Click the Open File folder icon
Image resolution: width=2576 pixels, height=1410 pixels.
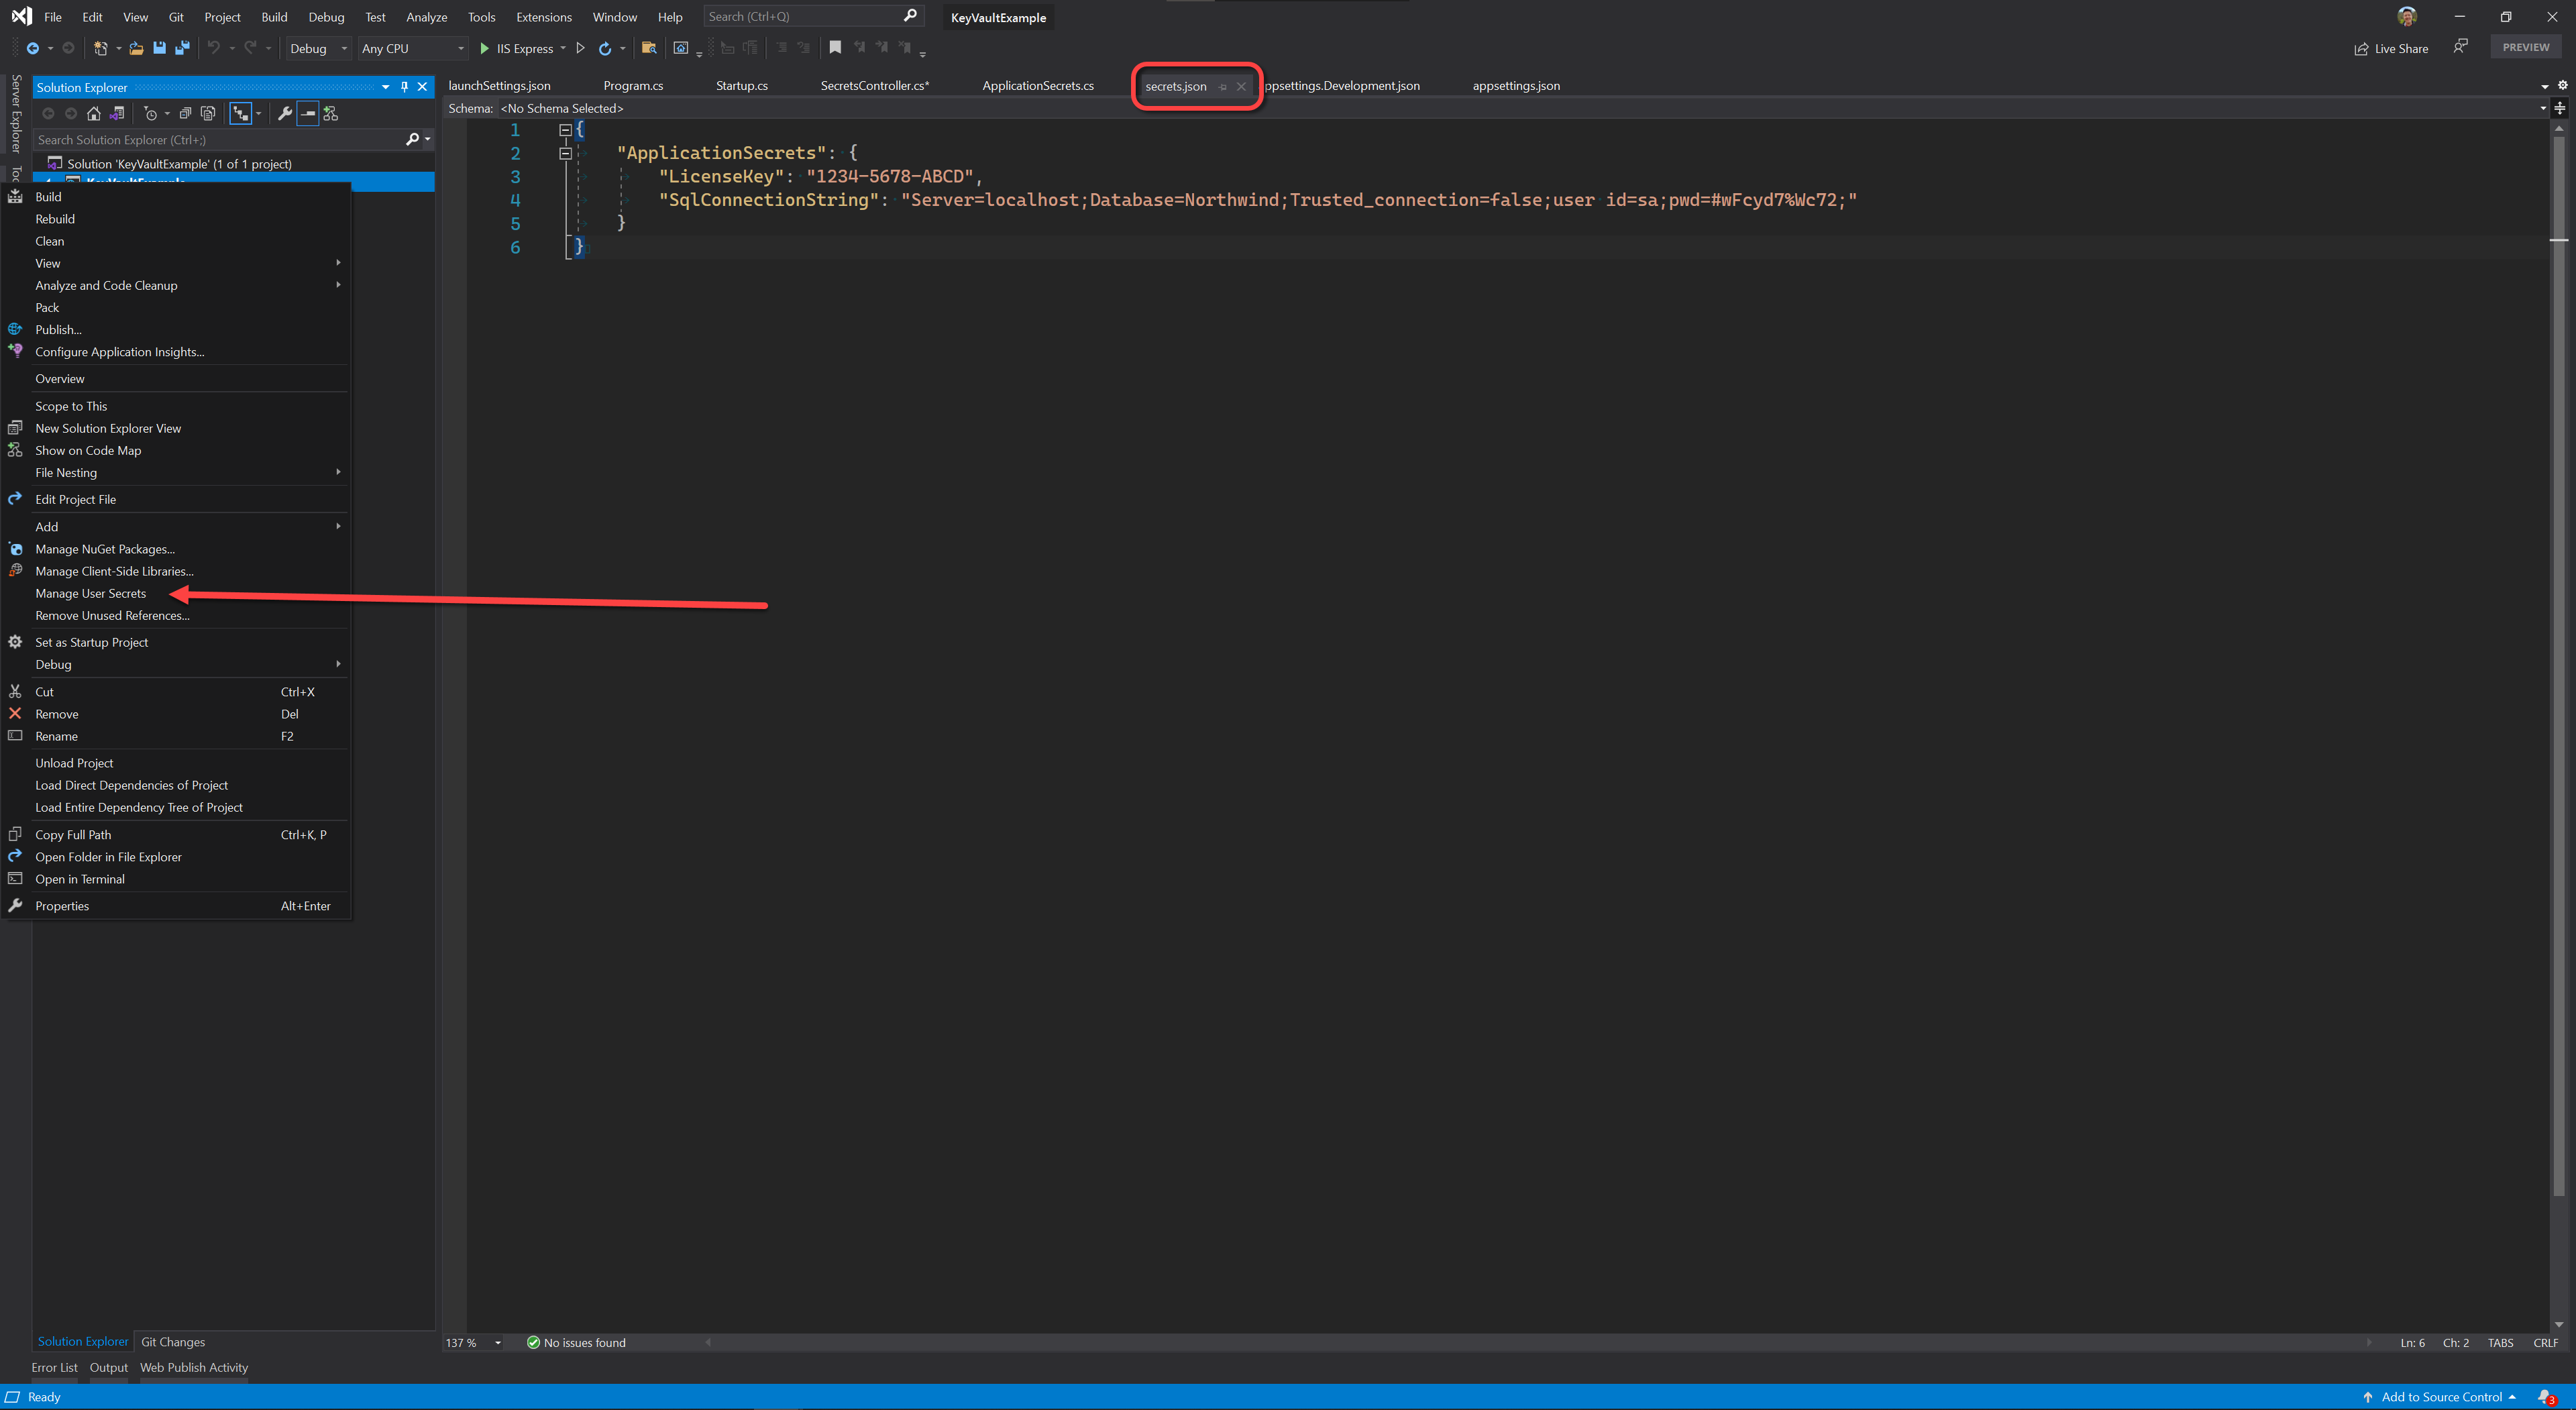click(136, 48)
